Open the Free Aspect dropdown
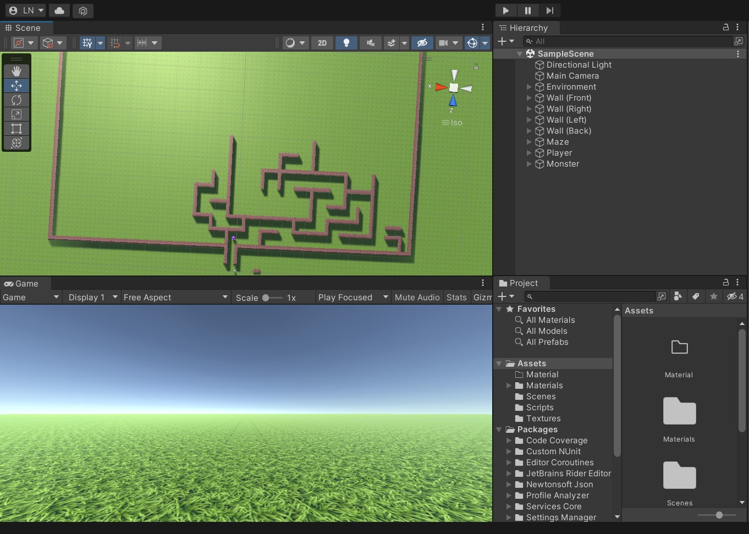The height and width of the screenshot is (534, 749). click(175, 298)
